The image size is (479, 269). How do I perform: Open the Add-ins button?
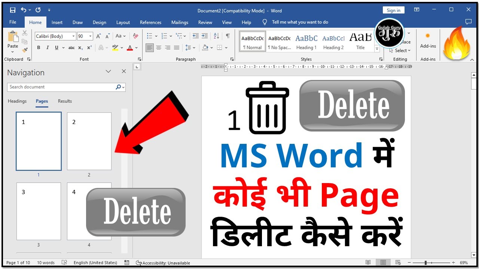coord(428,41)
